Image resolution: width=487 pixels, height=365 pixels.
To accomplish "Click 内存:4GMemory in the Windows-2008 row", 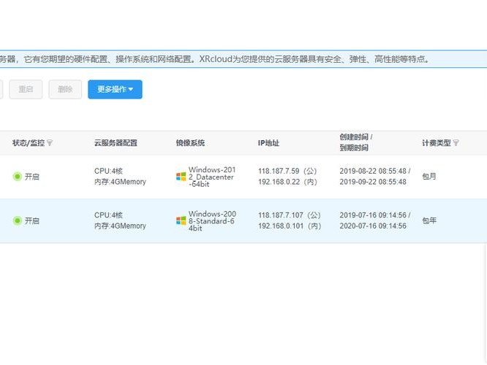I will 120,226.
